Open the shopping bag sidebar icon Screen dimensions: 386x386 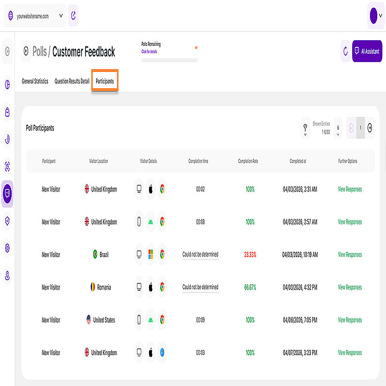7,112
